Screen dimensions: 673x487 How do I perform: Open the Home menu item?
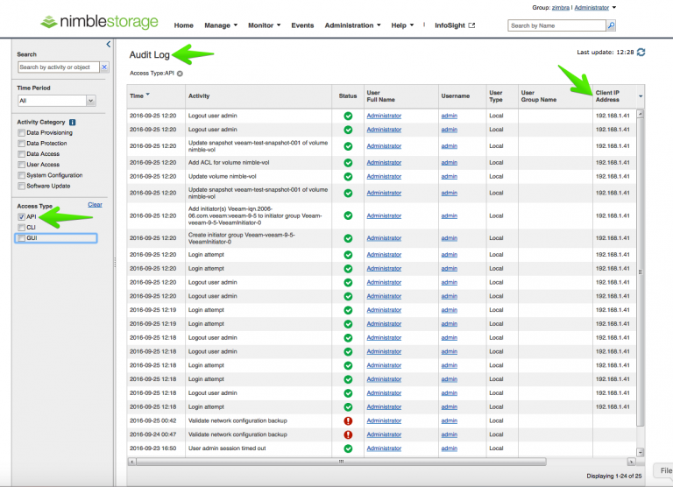tap(183, 25)
